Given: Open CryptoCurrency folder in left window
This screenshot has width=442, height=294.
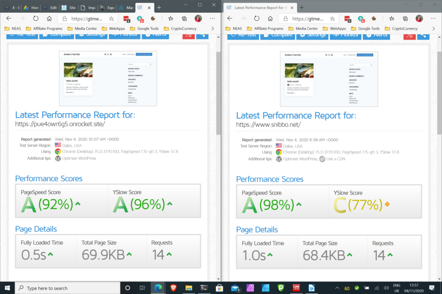Looking at the screenshot, I should 180,28.
